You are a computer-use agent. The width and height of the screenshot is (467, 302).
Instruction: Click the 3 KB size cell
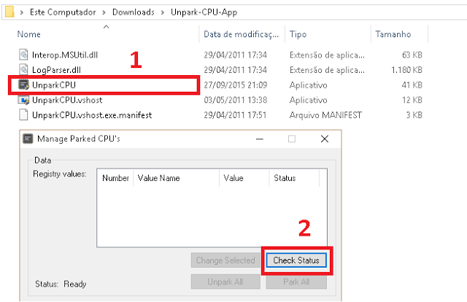coord(414,115)
